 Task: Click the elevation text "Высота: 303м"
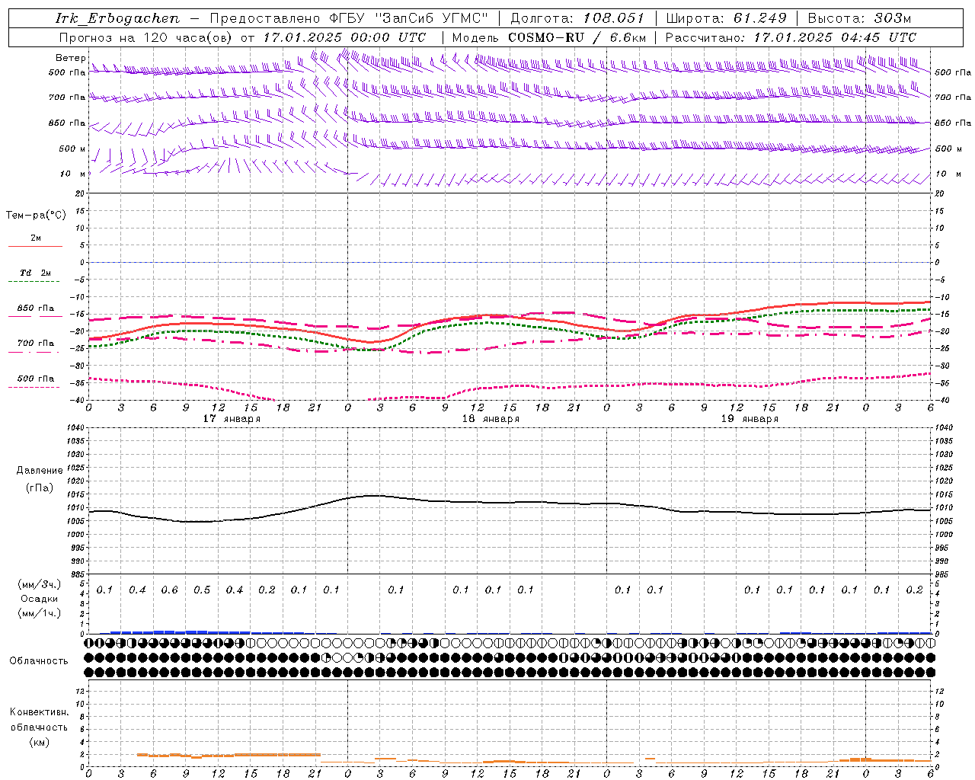[859, 18]
